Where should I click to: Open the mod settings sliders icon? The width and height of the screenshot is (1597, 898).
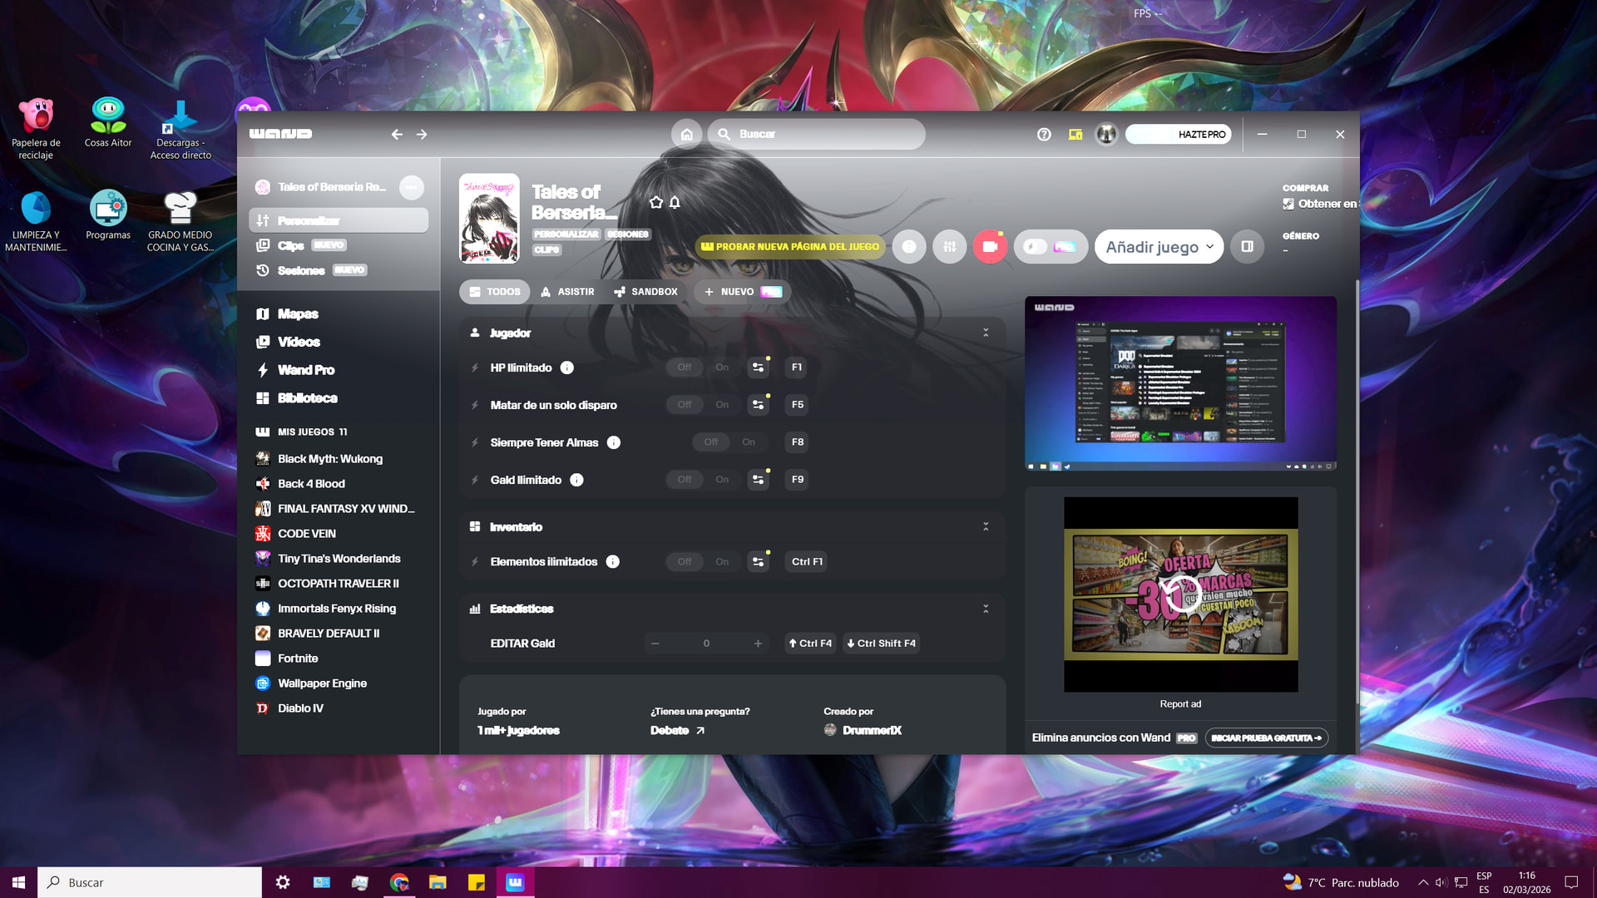949,247
